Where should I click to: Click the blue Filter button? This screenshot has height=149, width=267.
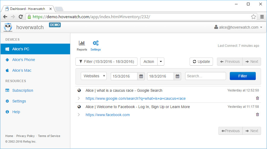click(x=242, y=76)
